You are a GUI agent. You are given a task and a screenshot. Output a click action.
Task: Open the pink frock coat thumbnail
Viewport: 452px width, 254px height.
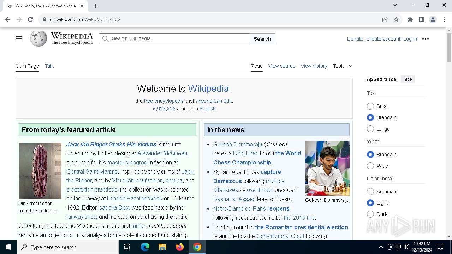click(x=40, y=171)
